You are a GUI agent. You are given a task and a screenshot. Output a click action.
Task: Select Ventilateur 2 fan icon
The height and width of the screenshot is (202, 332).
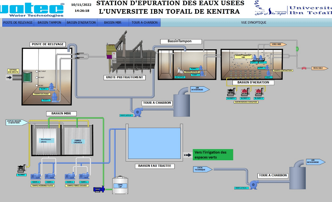254,185
